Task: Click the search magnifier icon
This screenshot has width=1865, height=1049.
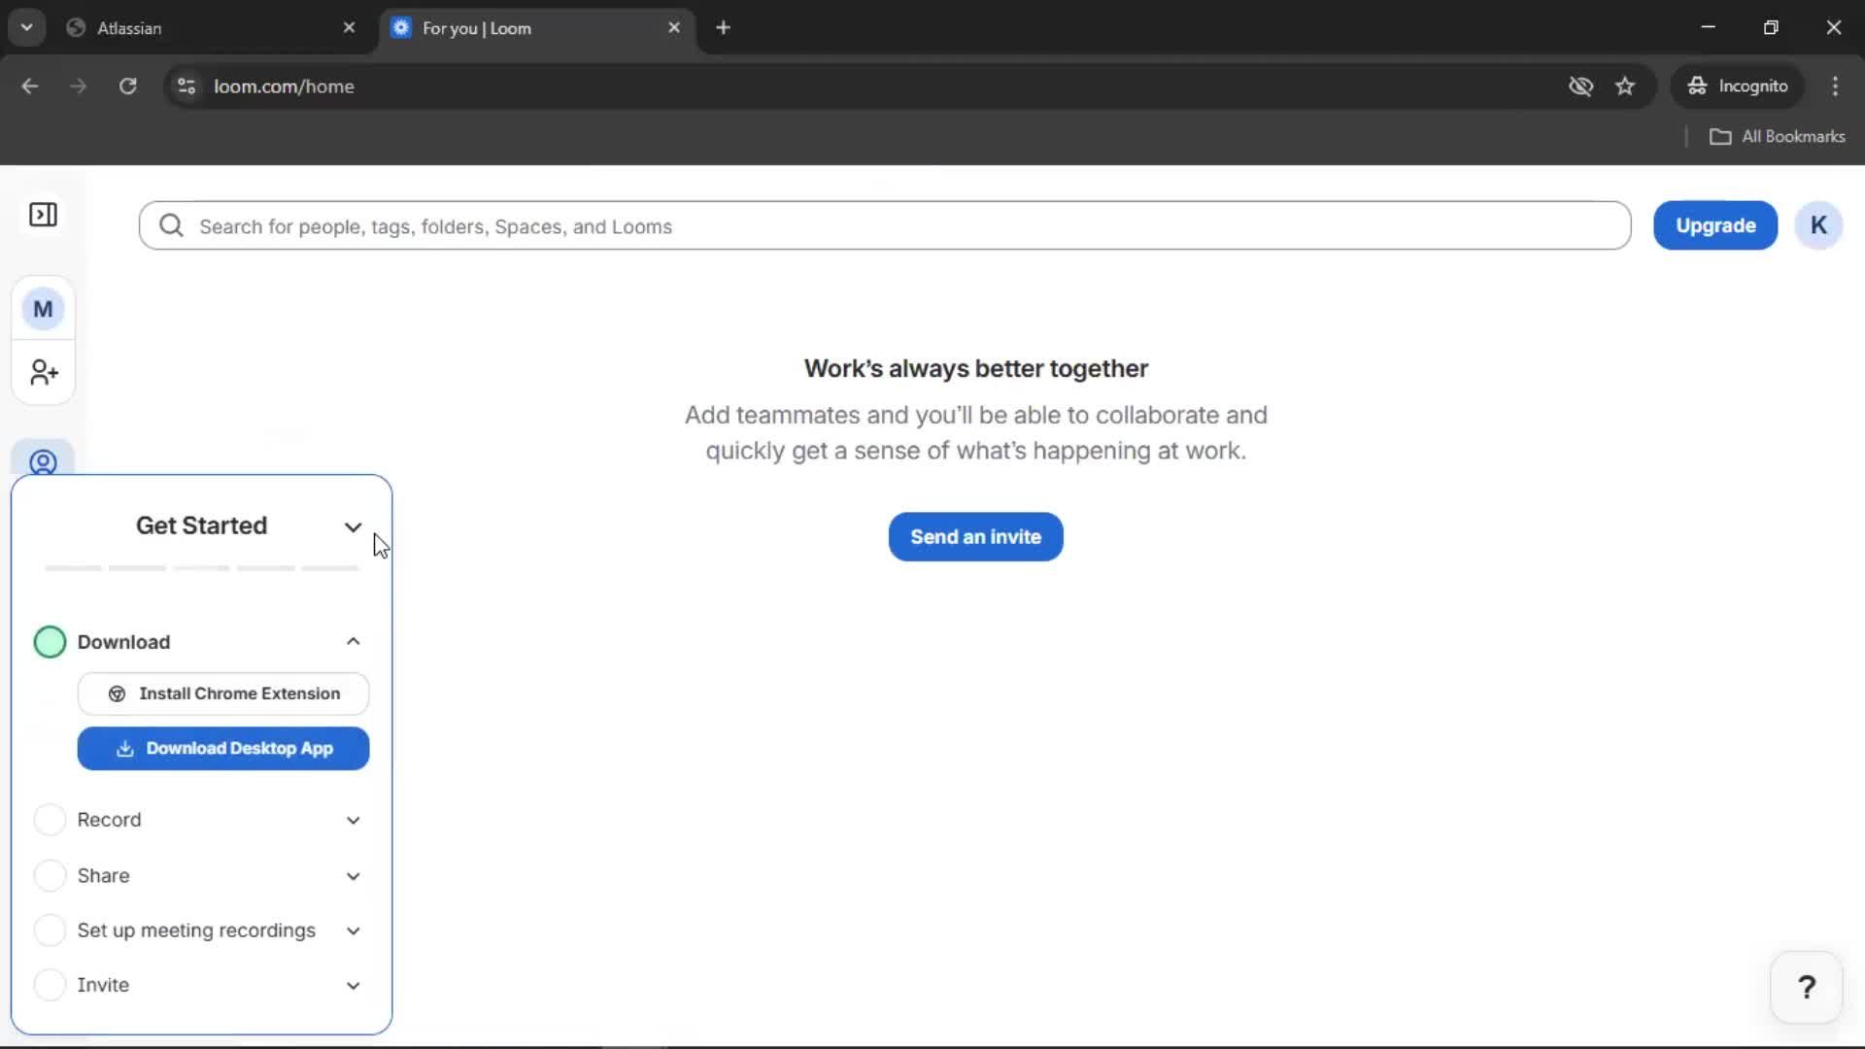Action: [171, 225]
